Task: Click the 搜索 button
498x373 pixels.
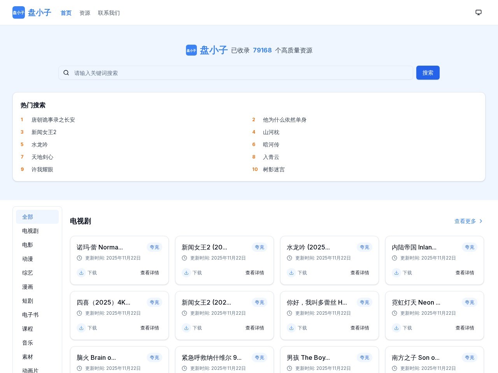Action: click(x=428, y=73)
